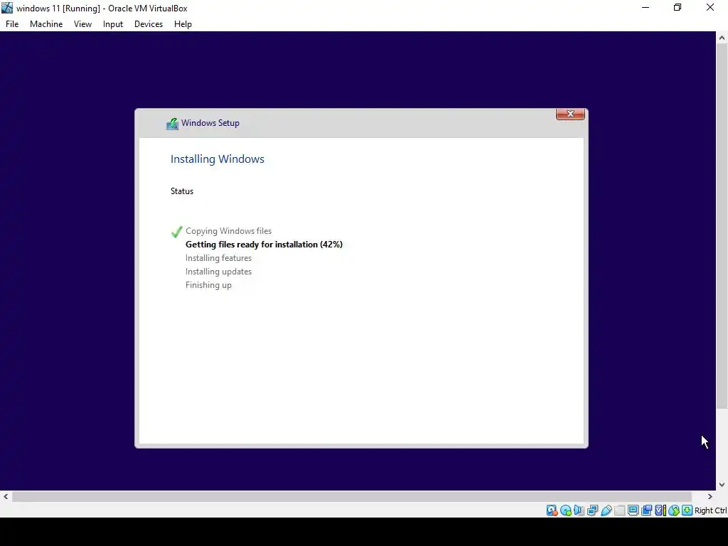Screen dimensions: 728x546
Task: Close the Windows Setup dialog
Action: [x=571, y=114]
